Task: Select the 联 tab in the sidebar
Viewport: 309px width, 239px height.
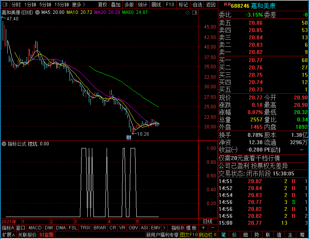Action: (268, 235)
